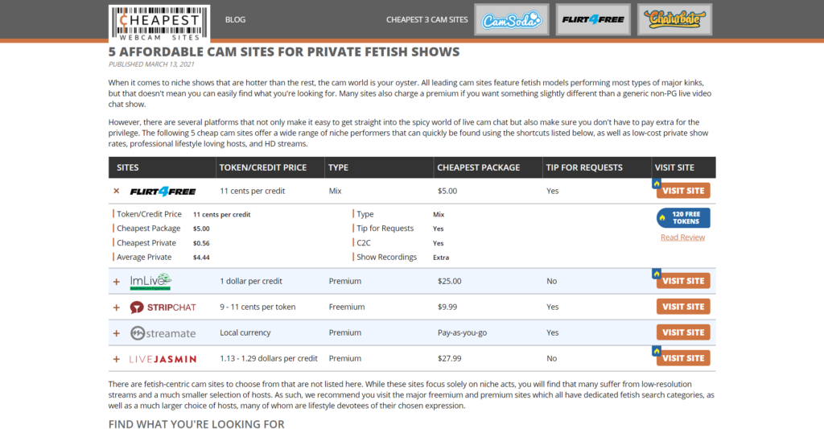Open the Blog menu item

[235, 19]
